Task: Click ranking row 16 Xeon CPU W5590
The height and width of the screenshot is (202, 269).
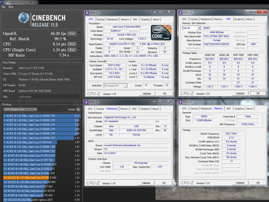Action: tap(42, 182)
